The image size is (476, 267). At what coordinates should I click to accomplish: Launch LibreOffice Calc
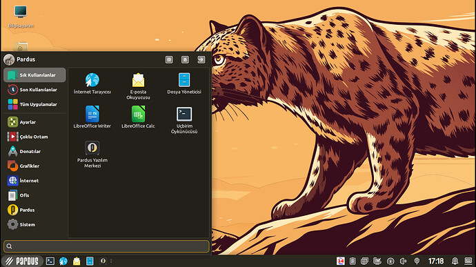tap(138, 117)
